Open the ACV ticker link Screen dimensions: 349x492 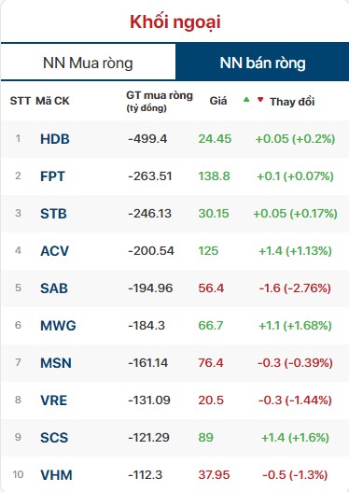point(54,251)
